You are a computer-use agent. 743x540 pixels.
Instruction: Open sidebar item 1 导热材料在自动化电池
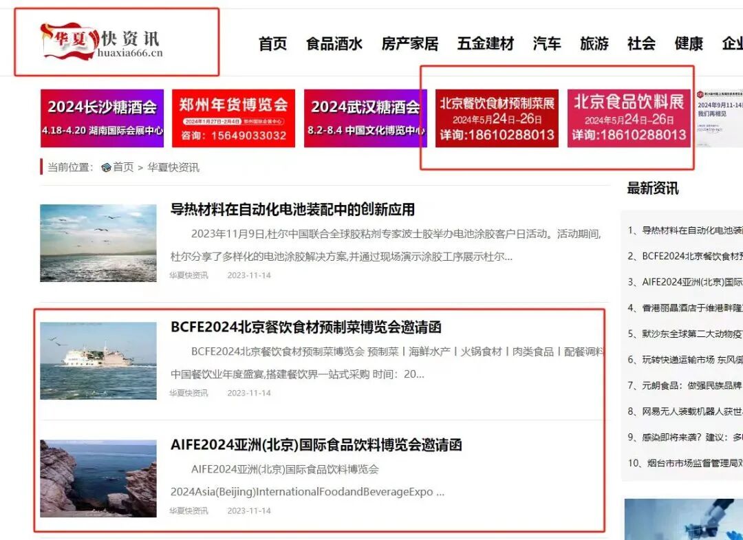685,230
